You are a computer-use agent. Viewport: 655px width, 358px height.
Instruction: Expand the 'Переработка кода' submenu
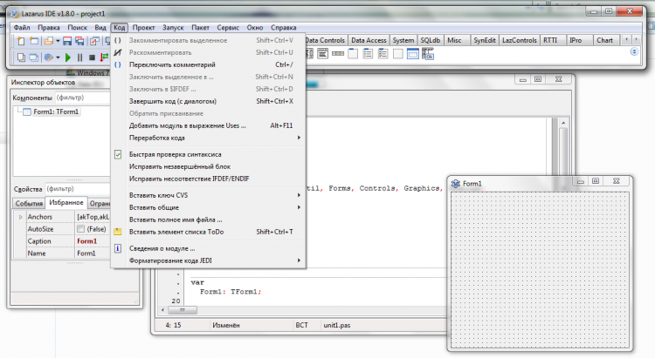[x=299, y=138]
